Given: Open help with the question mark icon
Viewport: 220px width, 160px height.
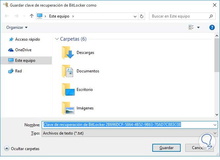Looking at the screenshot, I should pyautogui.click(x=212, y=27).
